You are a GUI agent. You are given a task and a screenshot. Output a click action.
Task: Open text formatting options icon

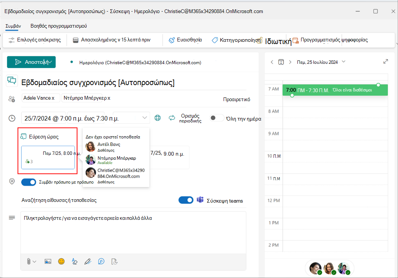point(75,261)
